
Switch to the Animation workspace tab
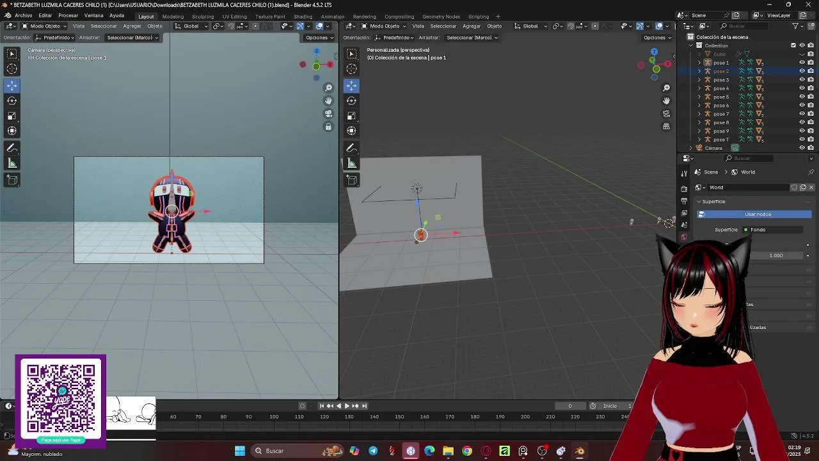point(332,17)
